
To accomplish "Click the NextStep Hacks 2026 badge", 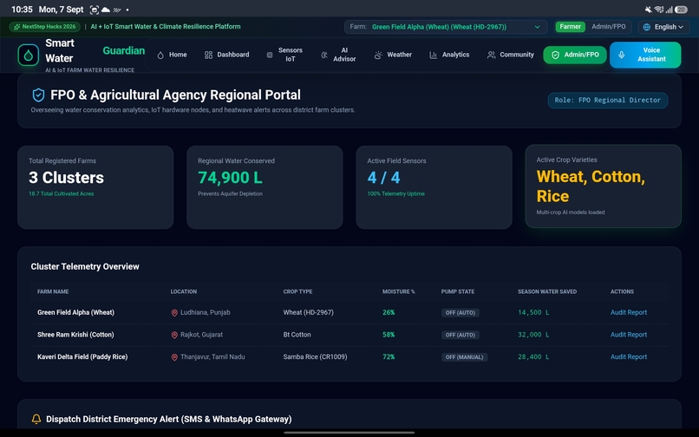I will click(44, 27).
